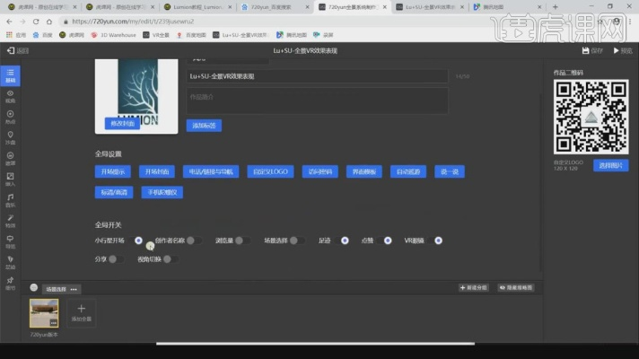Enable the 创作者名称 toggle
639x359 pixels.
[193, 241]
